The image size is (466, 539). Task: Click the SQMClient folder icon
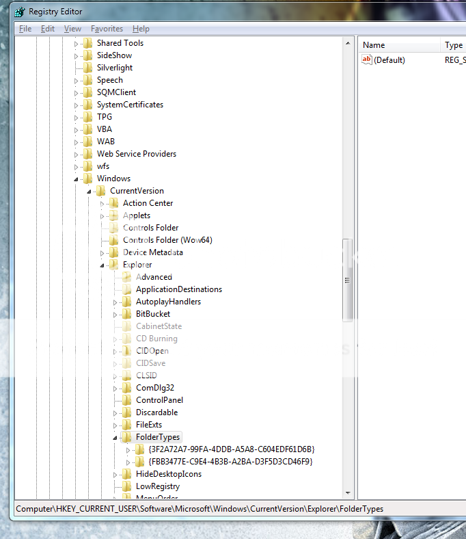(x=88, y=92)
